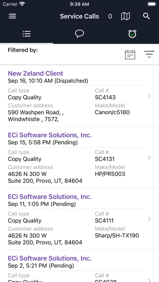This screenshot has height=282, width=159.
Task: Expand call SC4131 chevron arrow
Action: coord(149,158)
